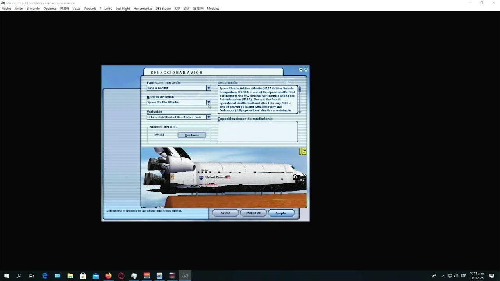Image resolution: width=500 pixels, height=281 pixels.
Task: Open the question mark help menu
Action: pyautogui.click(x=100, y=9)
